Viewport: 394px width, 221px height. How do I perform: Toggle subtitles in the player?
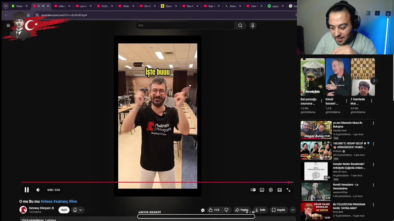click(262, 190)
